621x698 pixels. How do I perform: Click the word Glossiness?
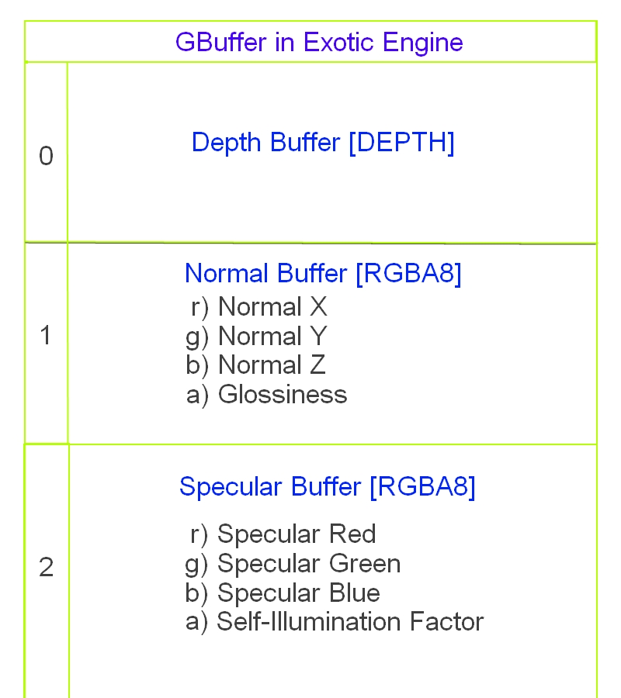tap(283, 395)
